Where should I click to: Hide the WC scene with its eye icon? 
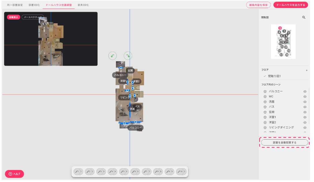305,97
